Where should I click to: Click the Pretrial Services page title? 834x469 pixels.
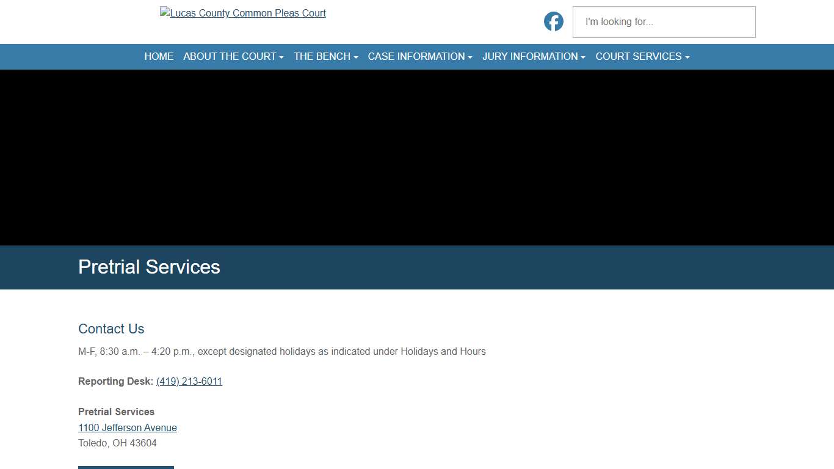(x=149, y=267)
